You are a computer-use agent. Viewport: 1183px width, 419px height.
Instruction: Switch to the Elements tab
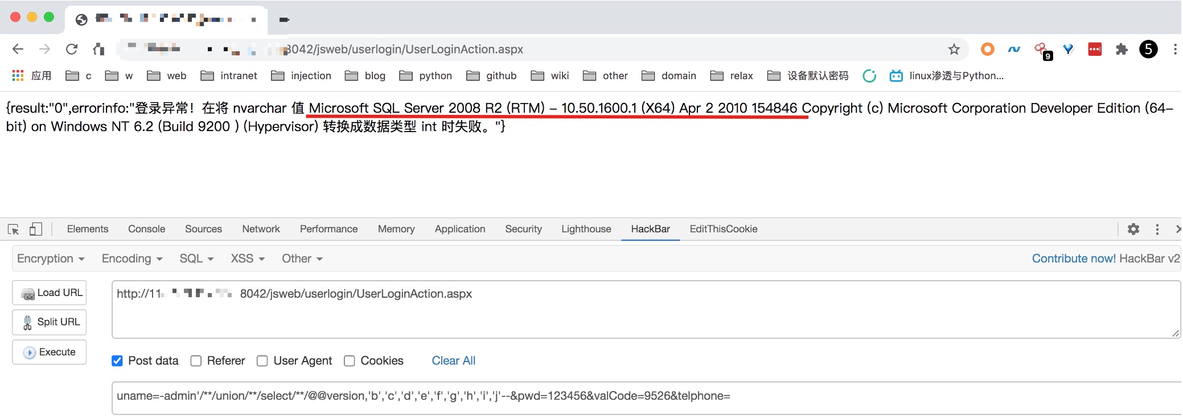pos(88,229)
